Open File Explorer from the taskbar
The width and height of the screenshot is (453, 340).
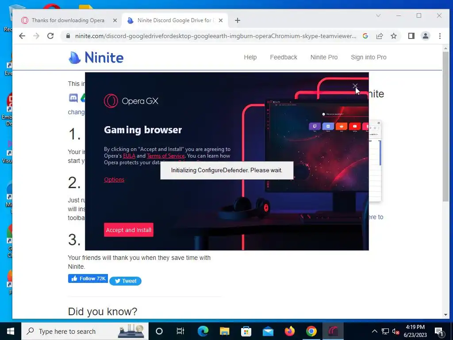pos(224,331)
